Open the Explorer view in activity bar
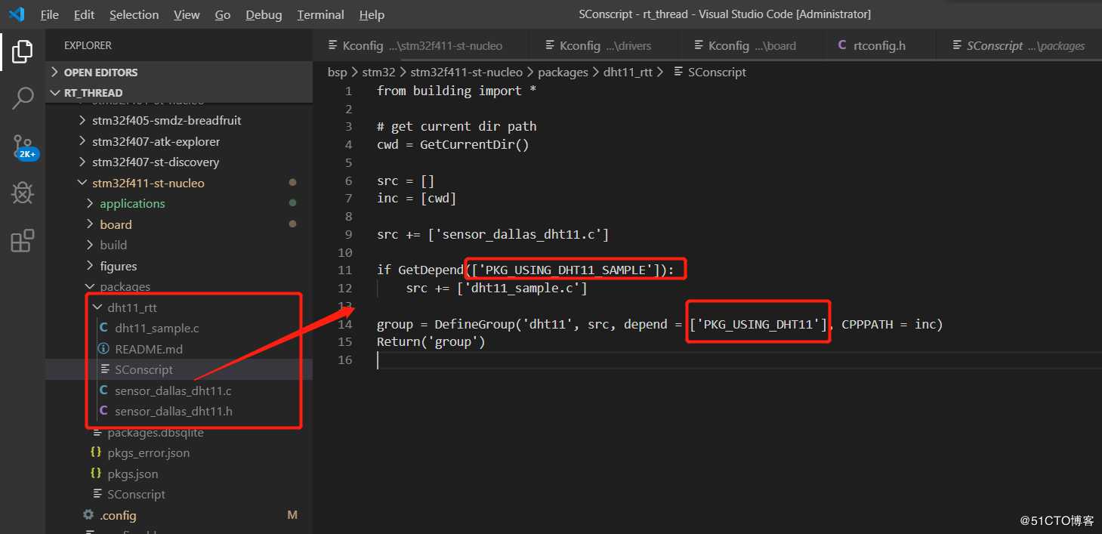The width and height of the screenshot is (1102, 534). pyautogui.click(x=23, y=51)
